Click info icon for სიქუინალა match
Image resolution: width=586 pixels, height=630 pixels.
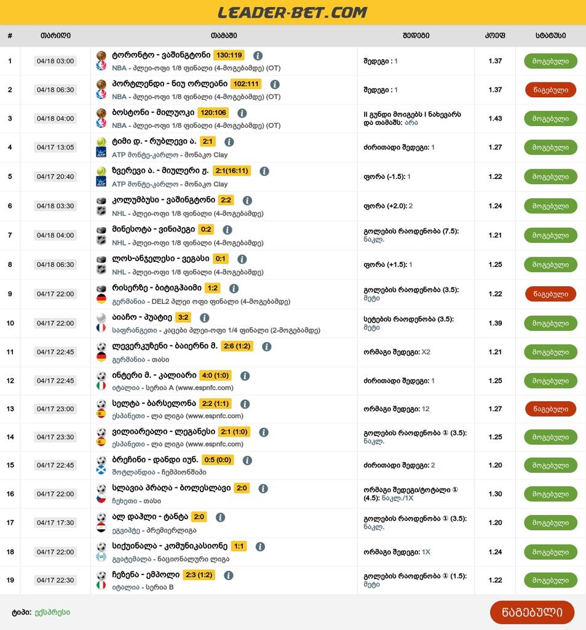(x=260, y=546)
